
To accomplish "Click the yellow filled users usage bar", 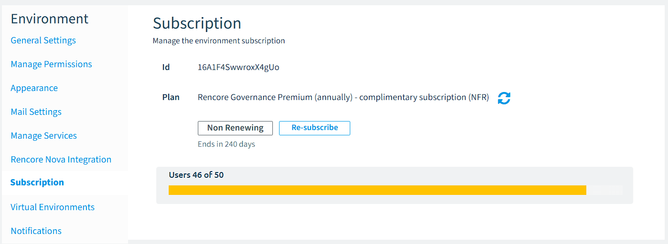I will pyautogui.click(x=377, y=190).
